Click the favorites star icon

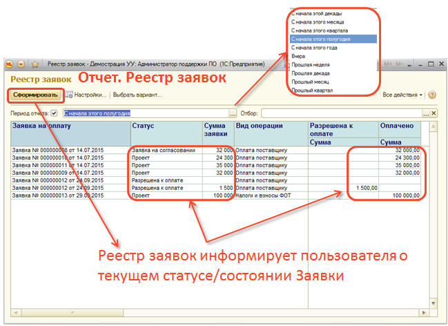(35, 64)
